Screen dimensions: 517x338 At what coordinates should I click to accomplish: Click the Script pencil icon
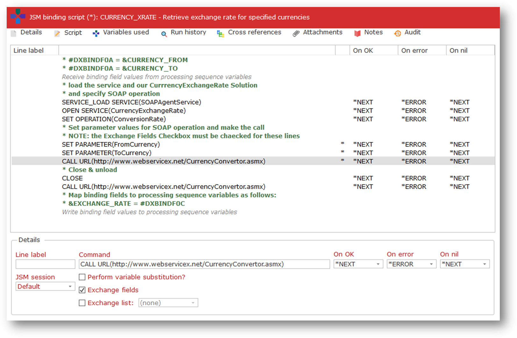coord(57,34)
